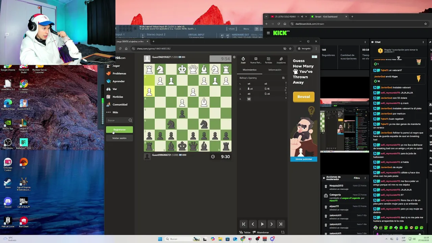This screenshot has height=243, width=432.
Task: Click the Iniciar sesión button
Action: [119, 138]
